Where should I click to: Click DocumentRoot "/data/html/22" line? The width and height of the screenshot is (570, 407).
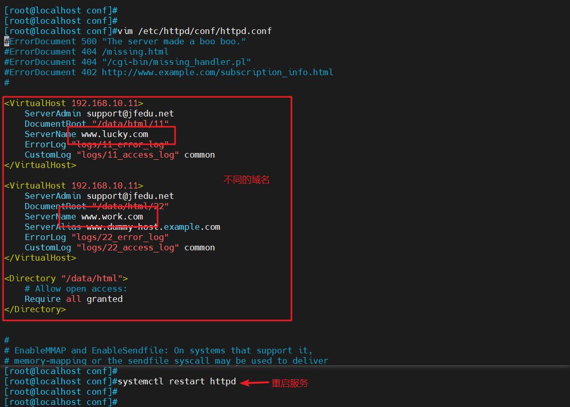97,206
